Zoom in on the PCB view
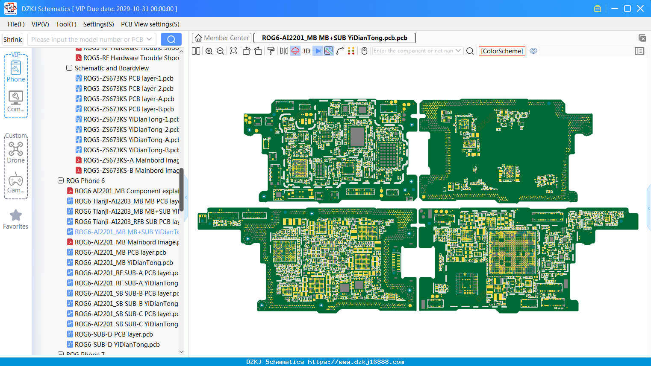 pos(209,51)
